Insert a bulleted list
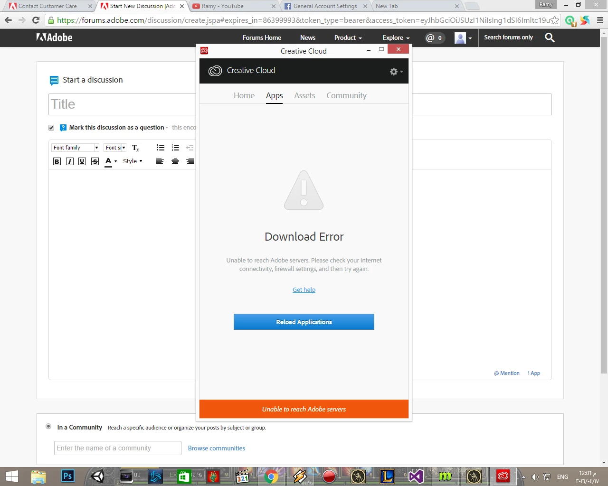 pos(161,148)
